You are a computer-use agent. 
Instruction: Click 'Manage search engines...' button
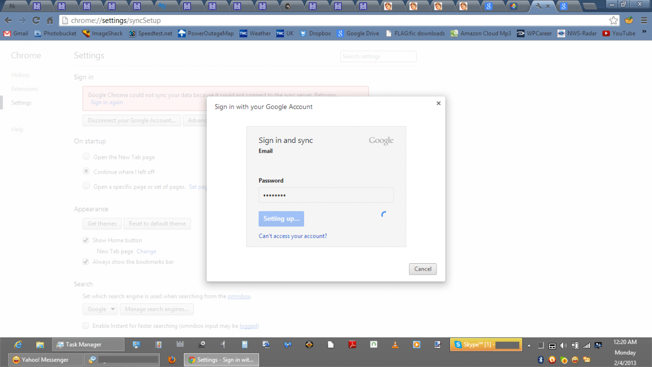[156, 309]
